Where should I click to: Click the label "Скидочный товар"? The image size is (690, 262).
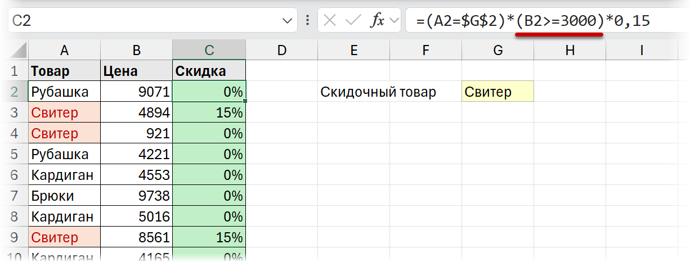(378, 92)
